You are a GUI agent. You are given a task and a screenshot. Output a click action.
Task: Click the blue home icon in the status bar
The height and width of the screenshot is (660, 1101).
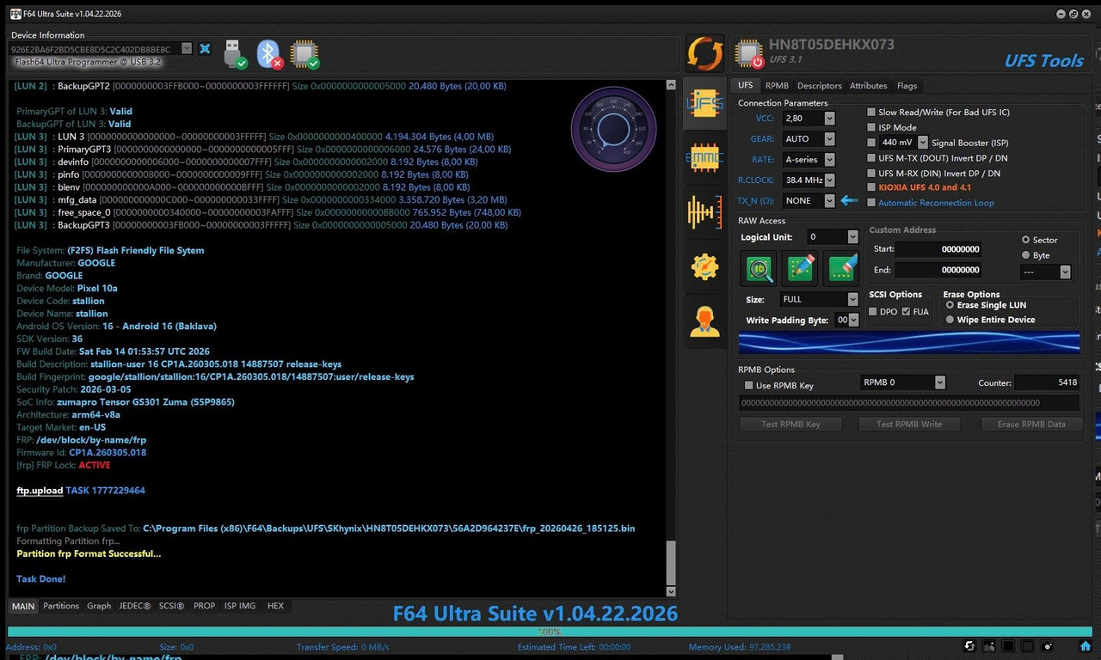coord(1085,645)
